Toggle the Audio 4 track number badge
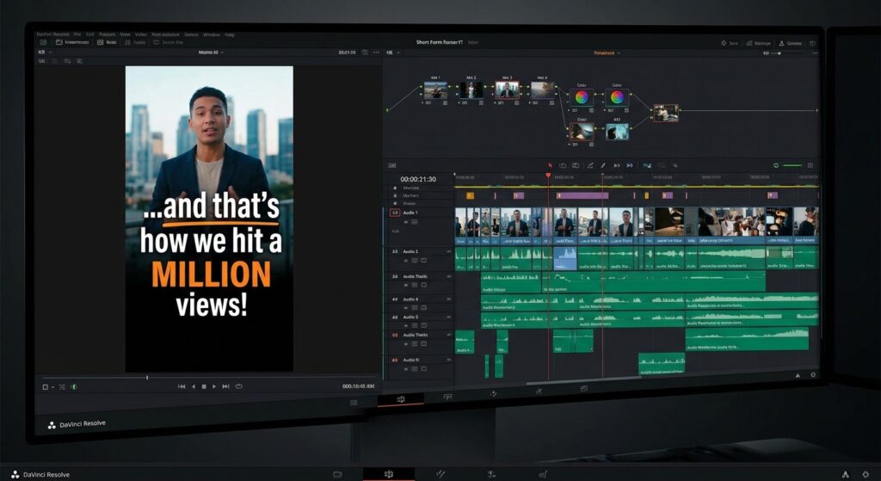The image size is (881, 481). [x=395, y=299]
